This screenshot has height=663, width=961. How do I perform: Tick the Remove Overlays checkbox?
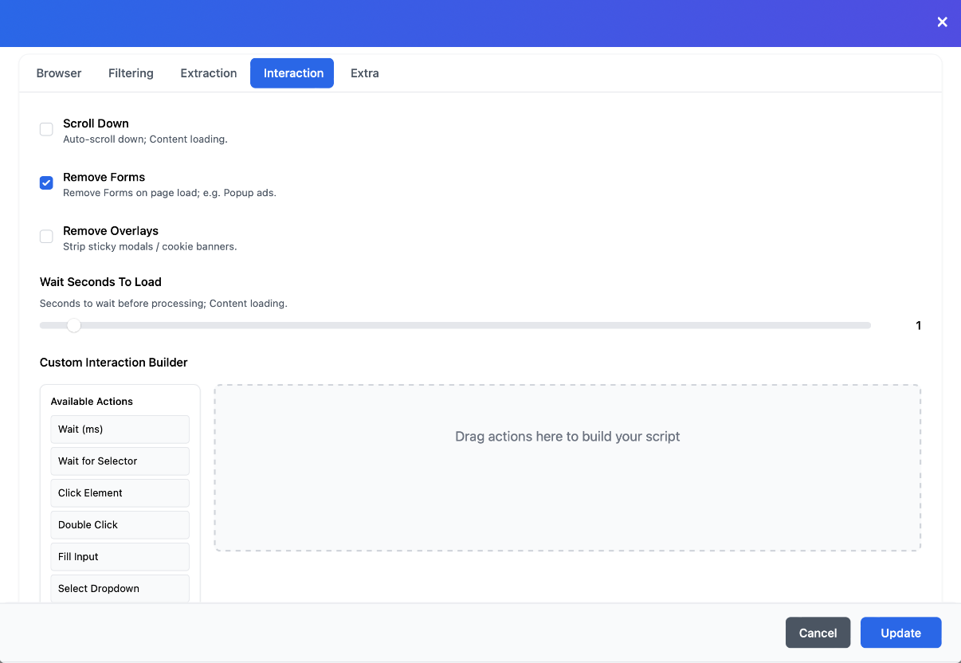coord(46,237)
